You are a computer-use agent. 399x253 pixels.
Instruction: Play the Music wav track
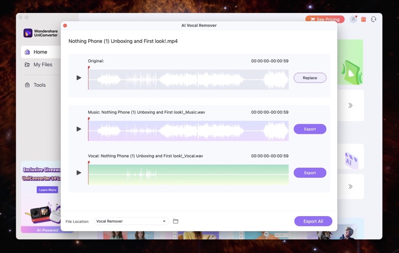[79, 129]
